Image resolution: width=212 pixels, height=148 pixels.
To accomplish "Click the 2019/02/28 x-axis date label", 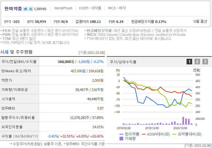I will click(124, 128).
